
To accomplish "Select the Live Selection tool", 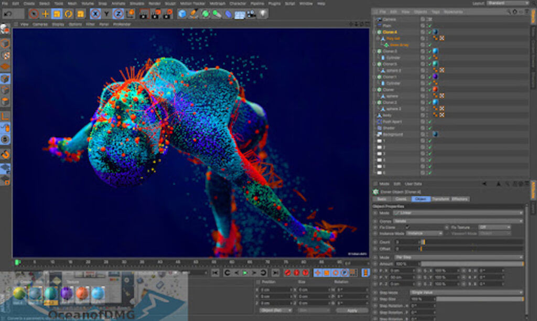I will pos(34,14).
